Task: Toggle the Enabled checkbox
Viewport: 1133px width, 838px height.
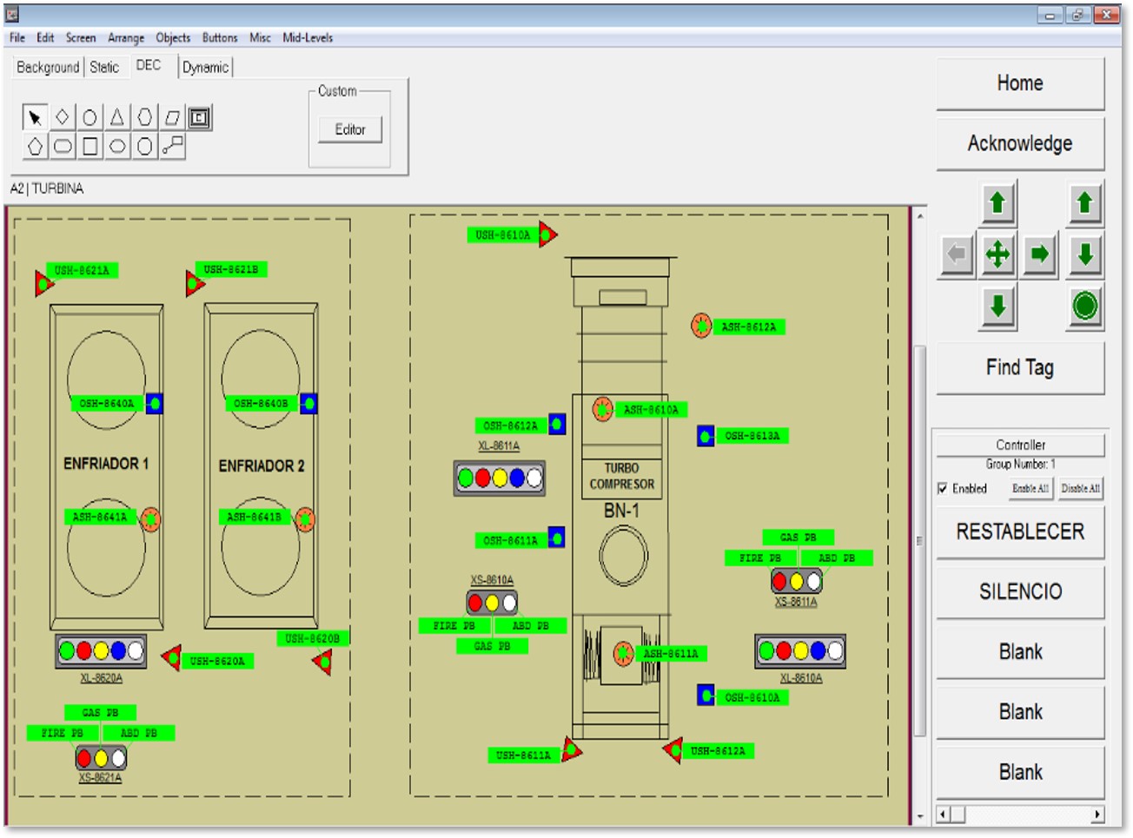Action: (x=943, y=489)
